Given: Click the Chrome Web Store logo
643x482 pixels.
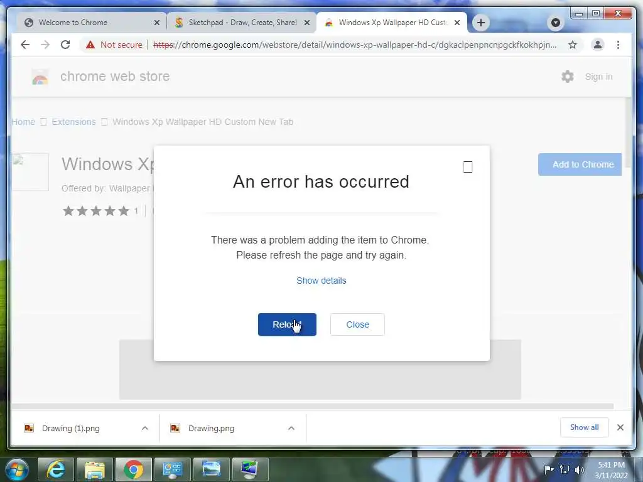Looking at the screenshot, I should [x=40, y=77].
